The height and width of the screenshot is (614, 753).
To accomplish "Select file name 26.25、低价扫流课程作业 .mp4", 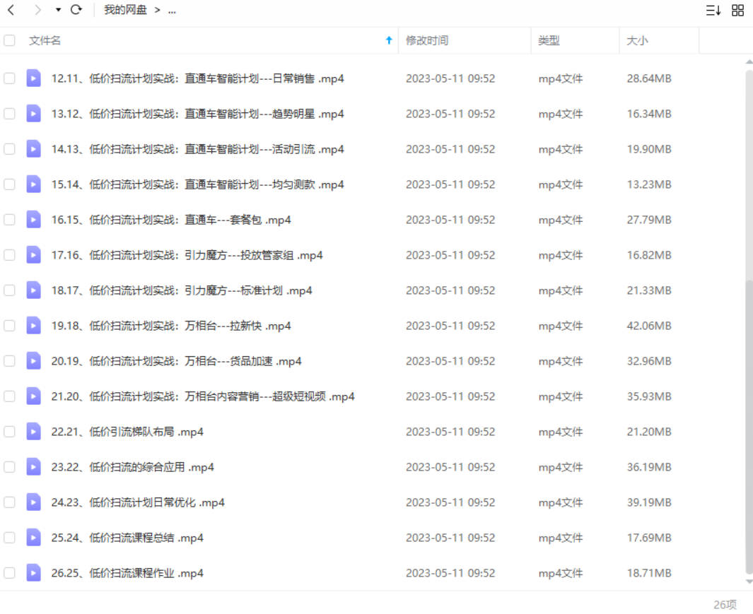I will click(127, 573).
